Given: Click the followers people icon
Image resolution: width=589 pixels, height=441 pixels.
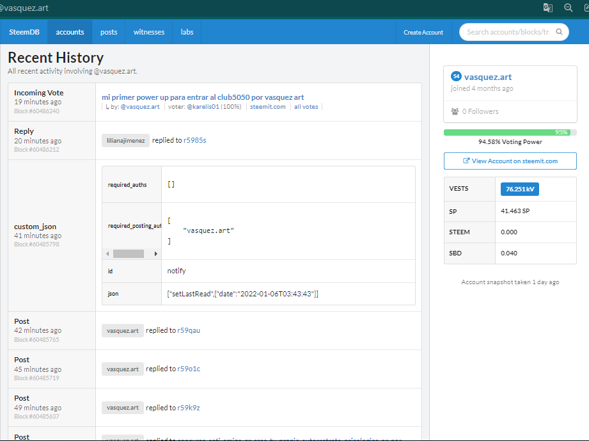Looking at the screenshot, I should point(455,111).
